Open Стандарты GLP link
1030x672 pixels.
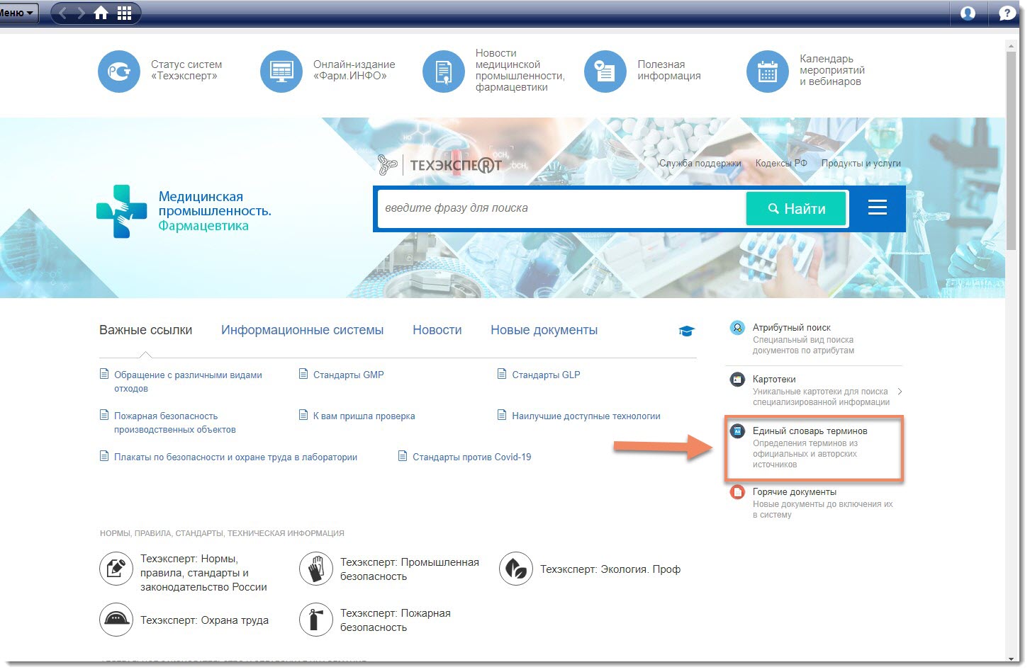coord(546,375)
